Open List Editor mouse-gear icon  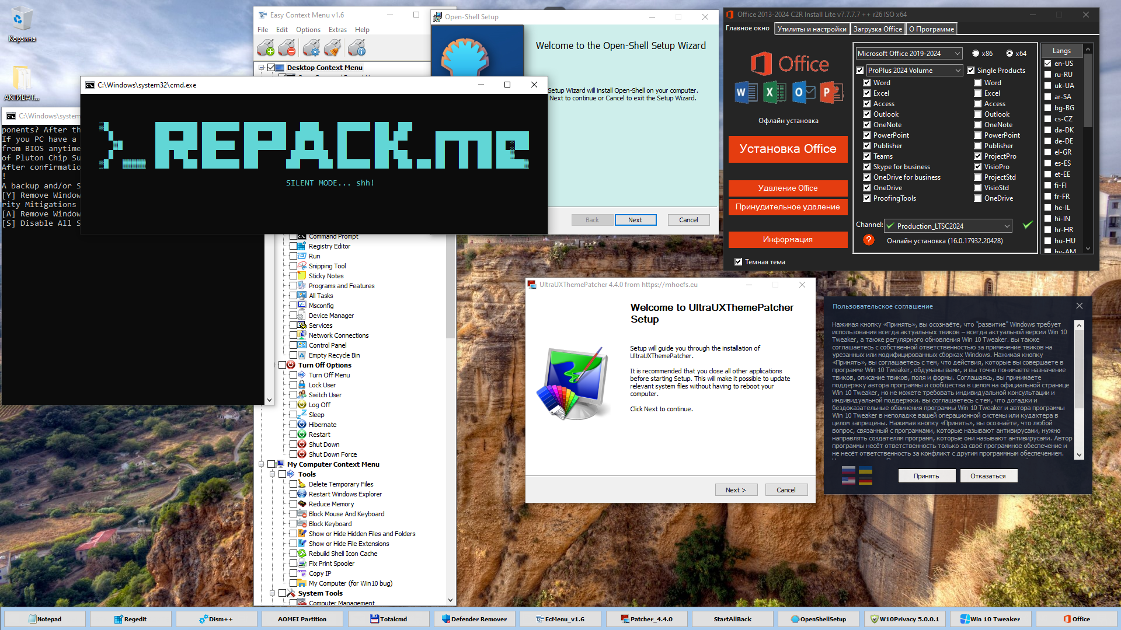(312, 47)
